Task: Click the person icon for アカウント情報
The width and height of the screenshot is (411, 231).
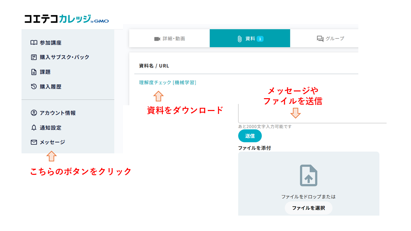Action: pos(34,113)
